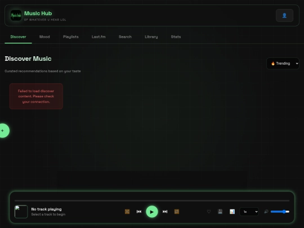The width and height of the screenshot is (304, 228).
Task: Start playback with the play button
Action: 152,212
